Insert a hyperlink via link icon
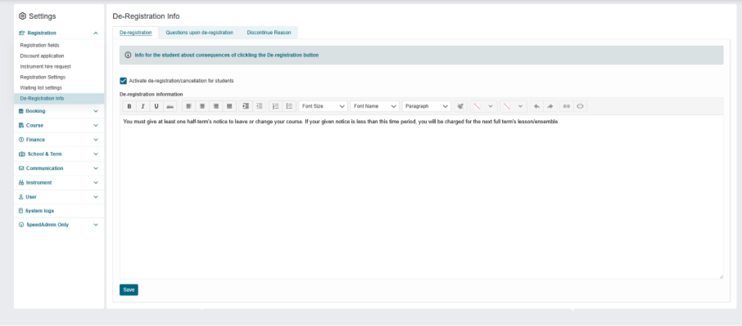 (566, 106)
